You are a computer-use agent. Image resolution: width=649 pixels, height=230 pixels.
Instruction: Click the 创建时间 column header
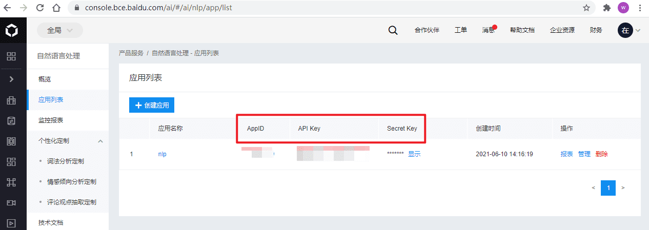click(x=488, y=129)
